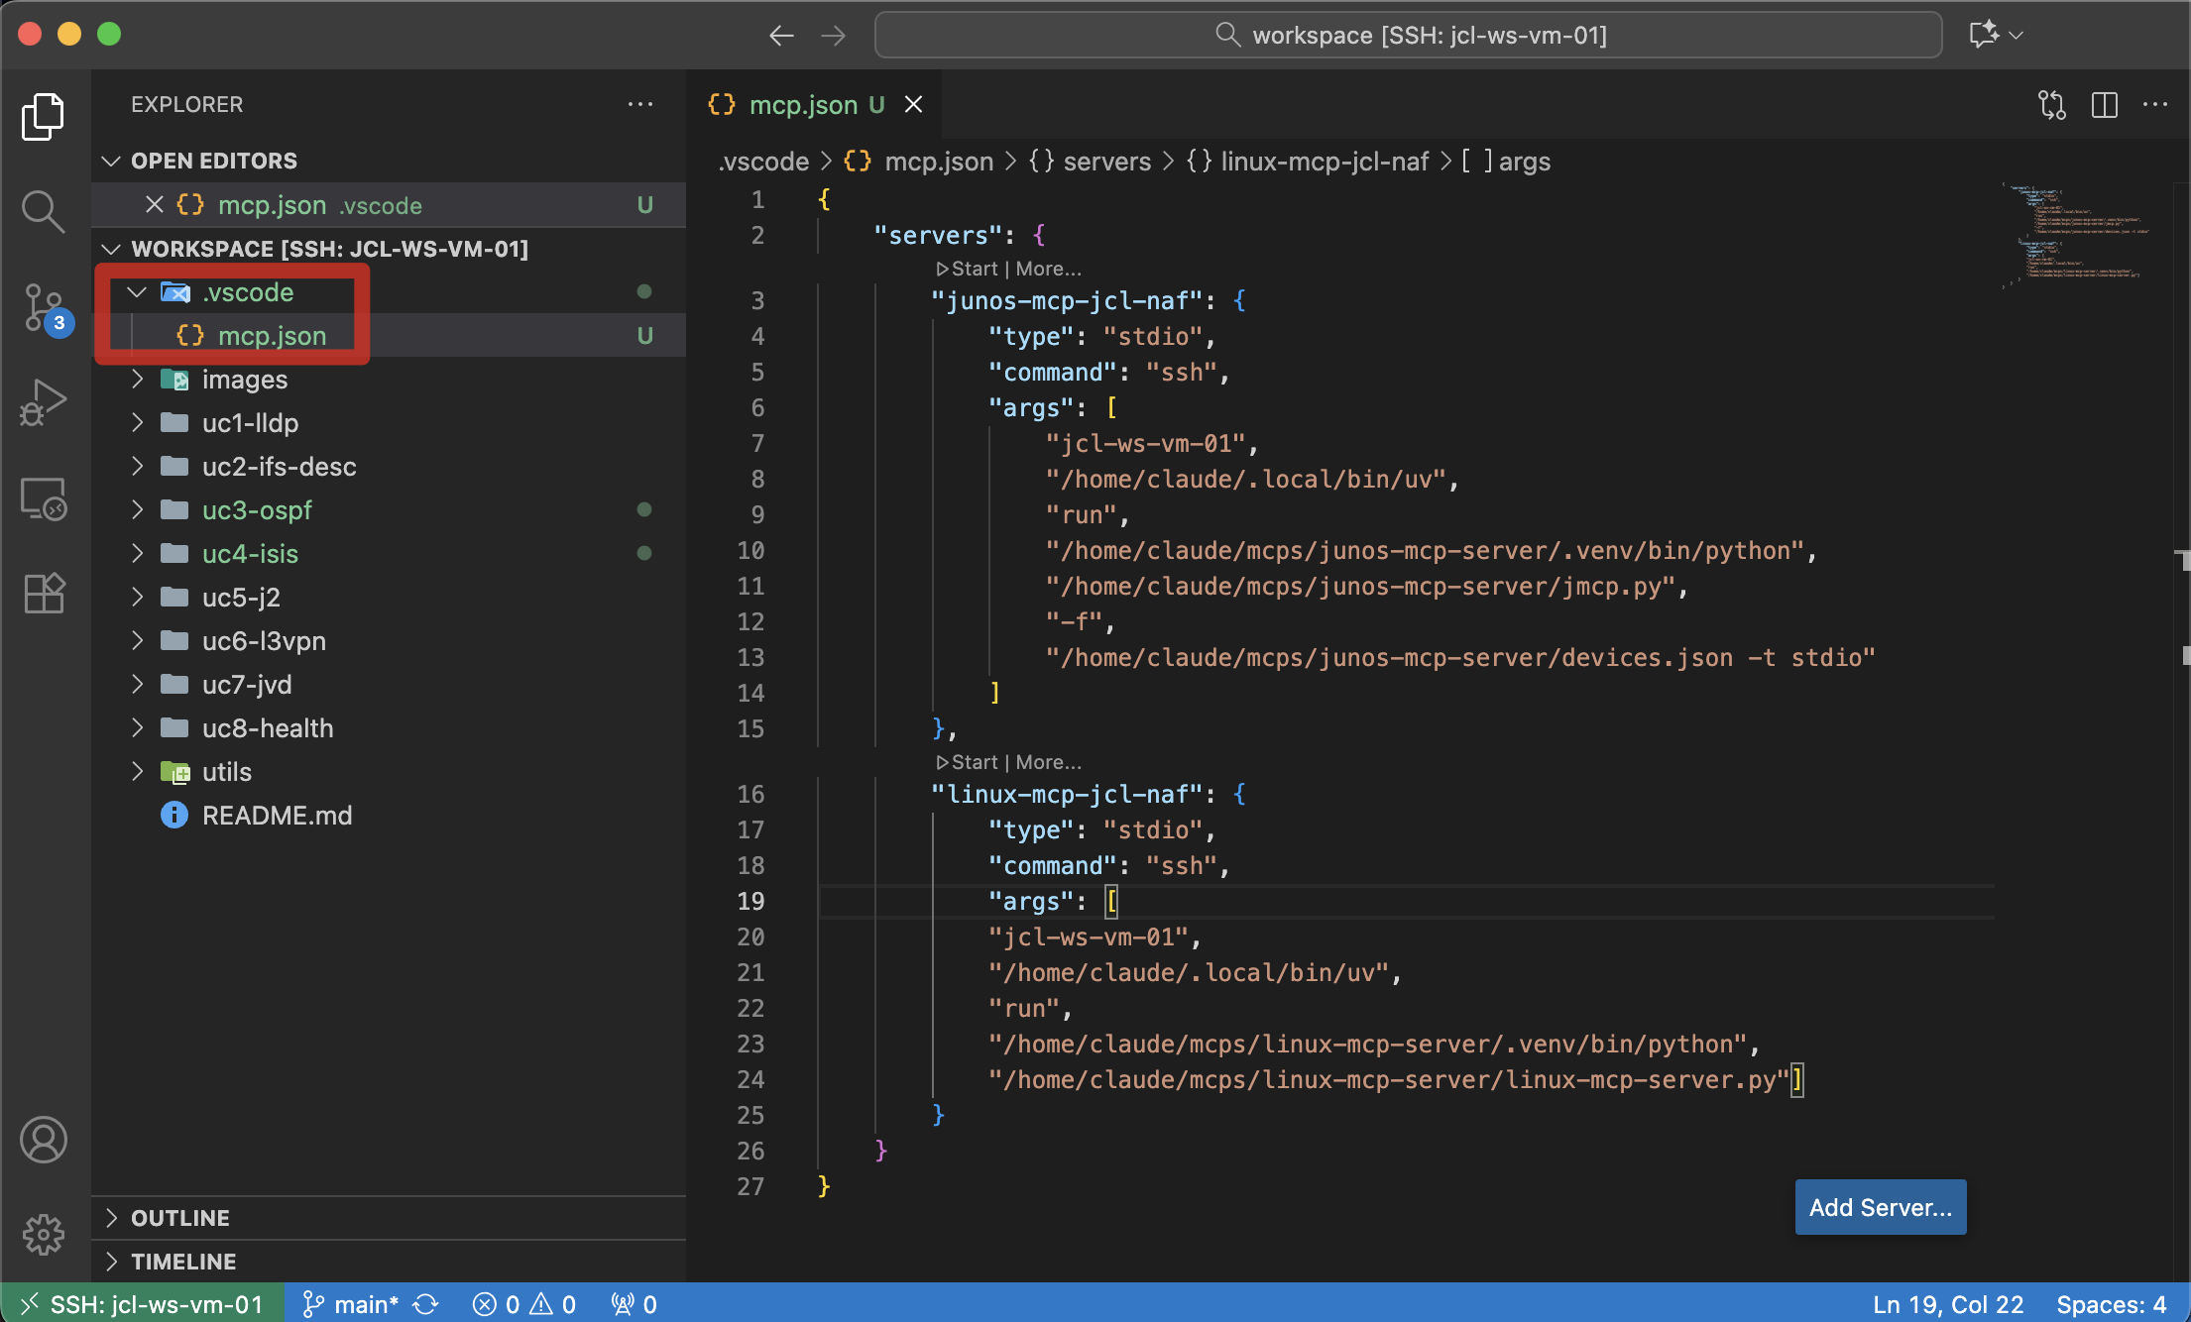Image resolution: width=2191 pixels, height=1322 pixels.
Task: Split the editor to the right
Action: pos(2104,104)
